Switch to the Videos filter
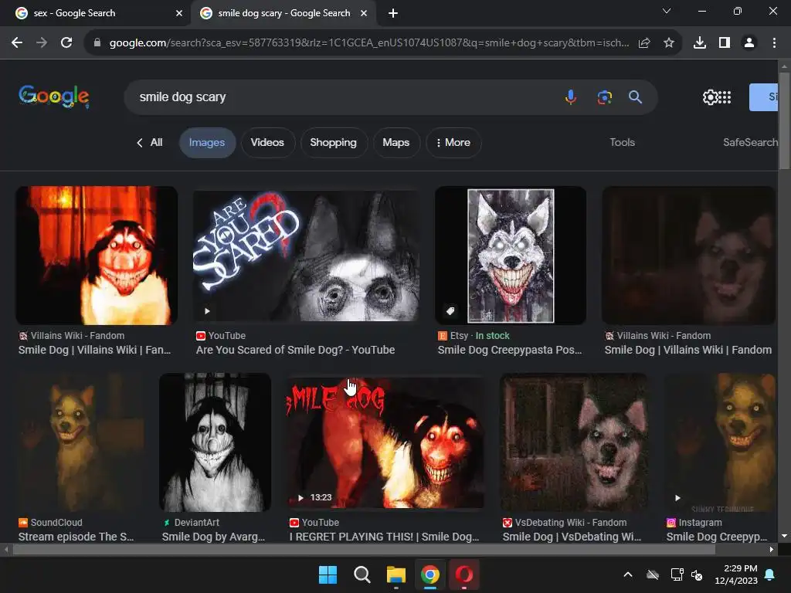Image resolution: width=791 pixels, height=593 pixels. coord(267,143)
